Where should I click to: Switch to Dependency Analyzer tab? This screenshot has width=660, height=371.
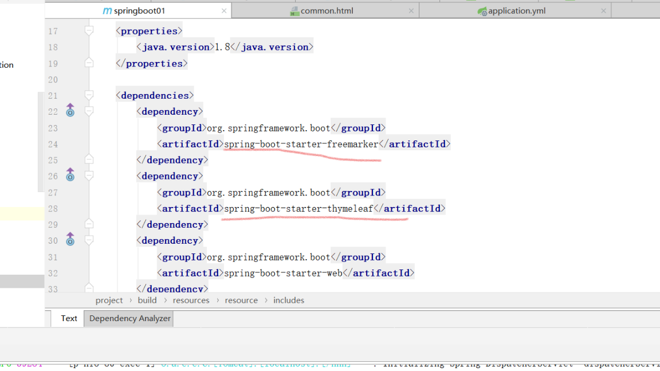(x=129, y=318)
